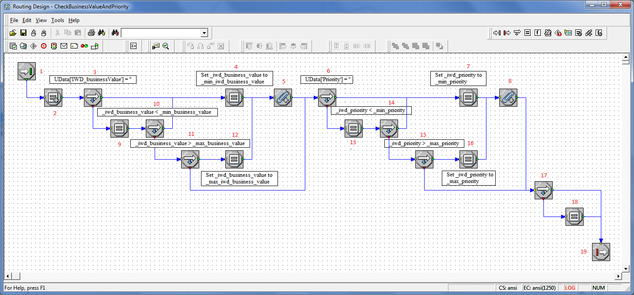Open the search combo box dropdown arrow
Image resolution: width=634 pixels, height=295 pixels.
pyautogui.click(x=204, y=33)
